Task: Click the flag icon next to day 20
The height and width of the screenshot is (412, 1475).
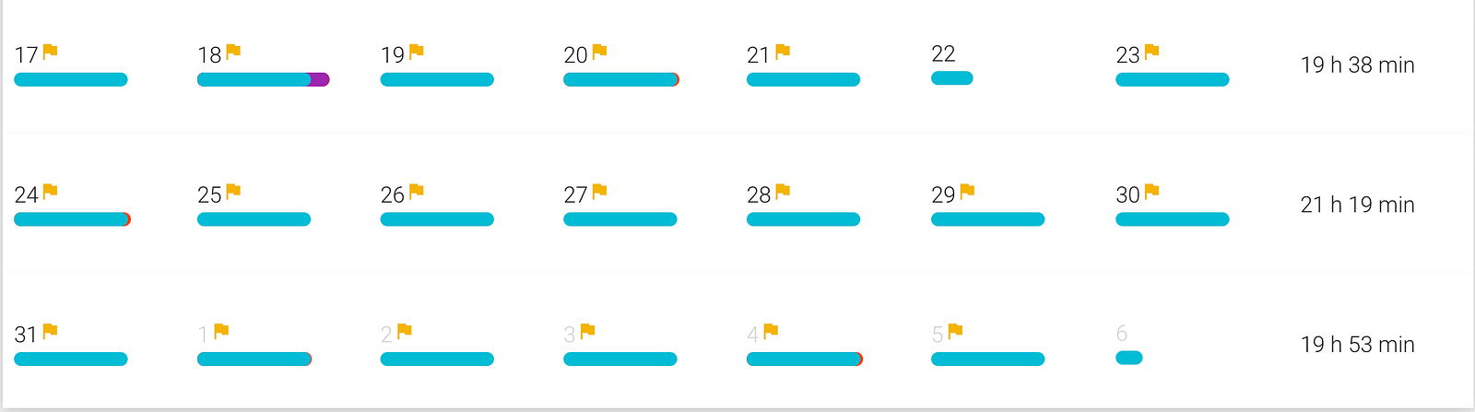Action: click(599, 52)
